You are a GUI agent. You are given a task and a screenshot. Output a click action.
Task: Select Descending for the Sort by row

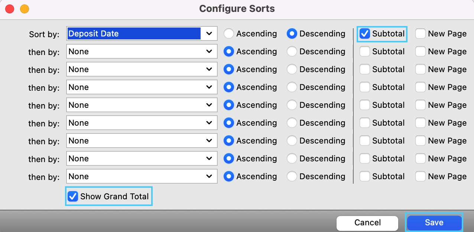(x=292, y=33)
